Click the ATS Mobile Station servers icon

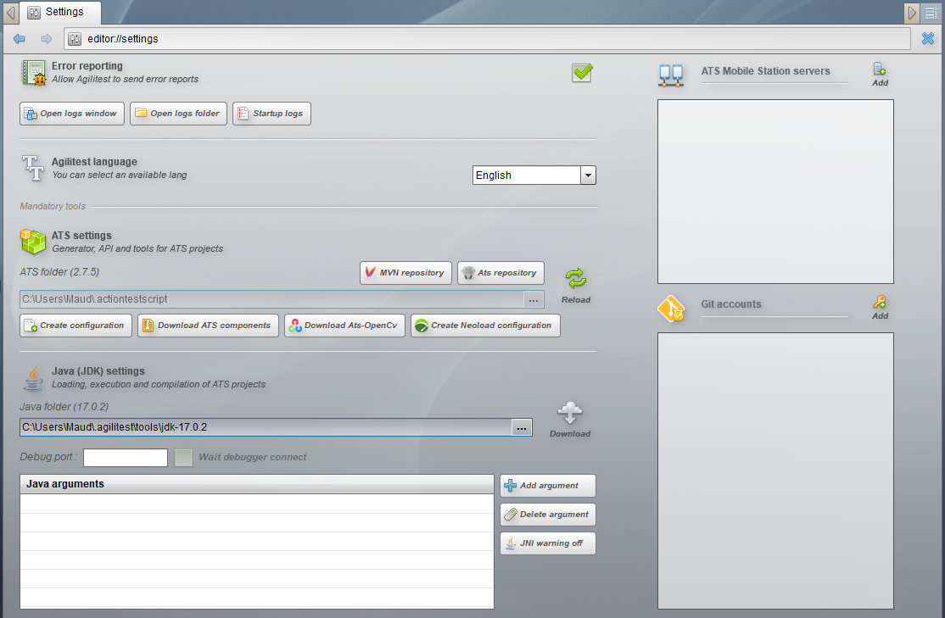click(671, 75)
